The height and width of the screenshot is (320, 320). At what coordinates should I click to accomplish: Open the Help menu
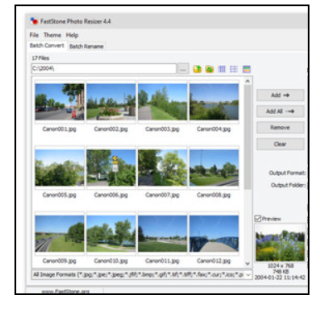tap(72, 35)
